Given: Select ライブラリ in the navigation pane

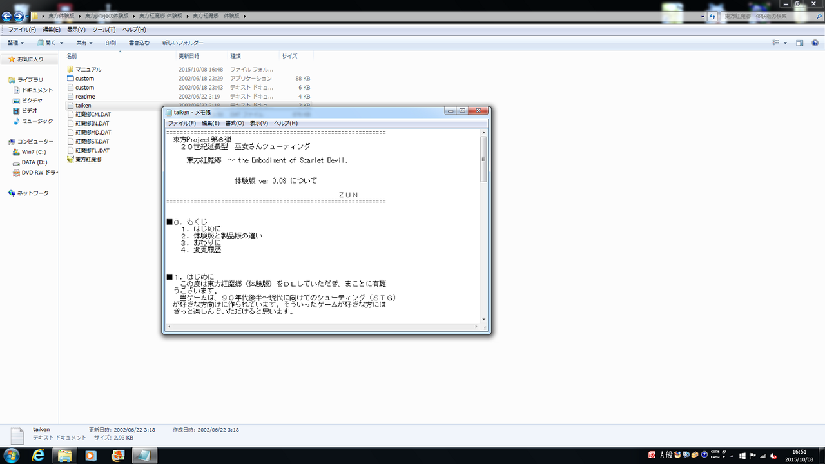Looking at the screenshot, I should pos(26,80).
